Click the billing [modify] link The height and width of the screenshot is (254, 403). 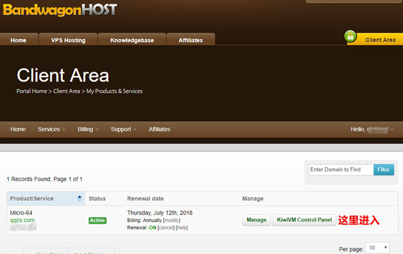[x=172, y=221]
